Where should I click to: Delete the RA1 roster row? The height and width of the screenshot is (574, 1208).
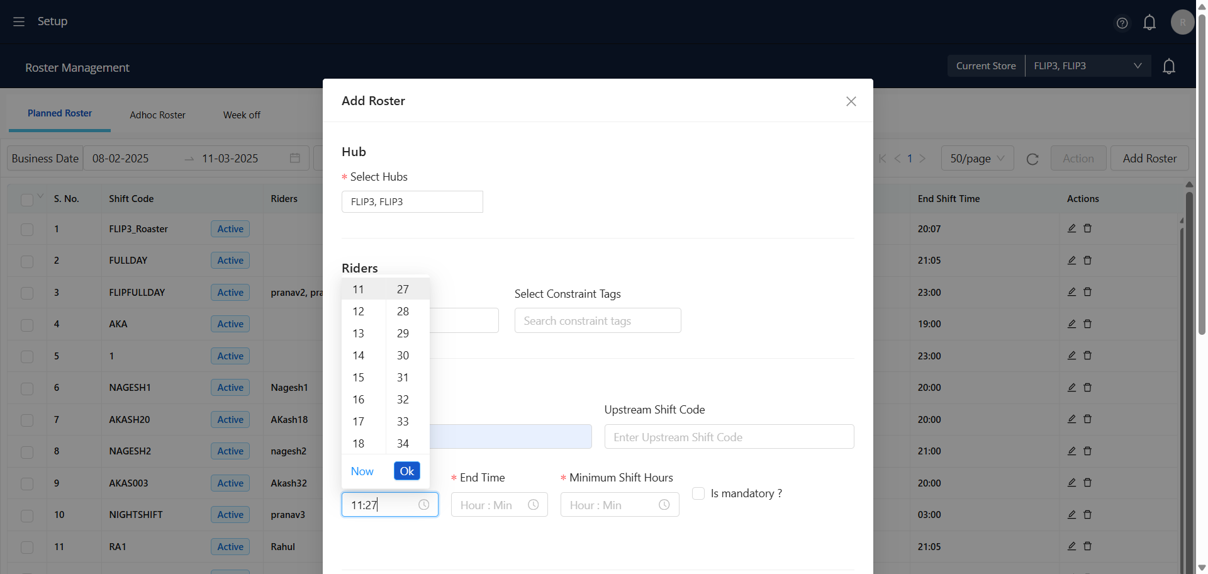pyautogui.click(x=1087, y=546)
